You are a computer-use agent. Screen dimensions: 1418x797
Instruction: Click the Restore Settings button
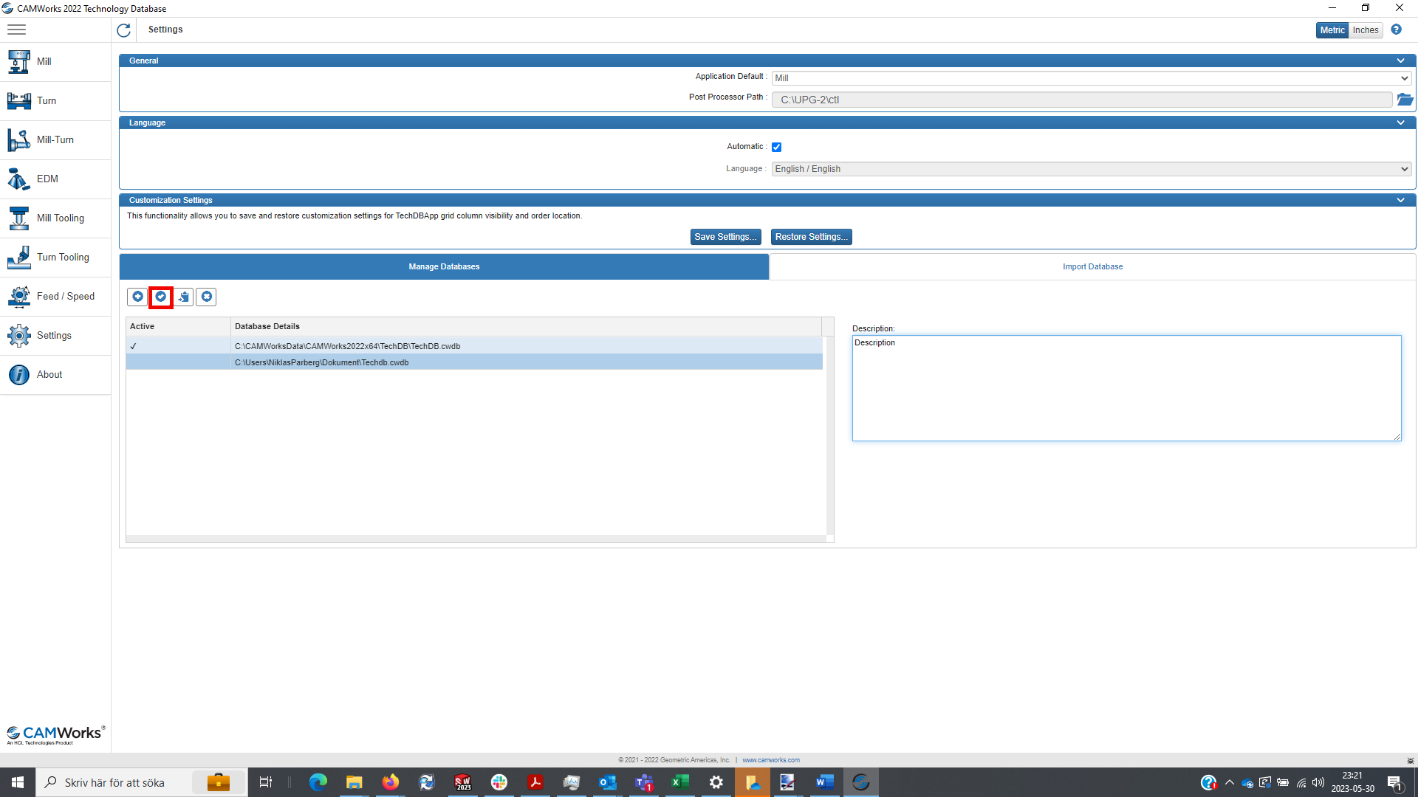point(811,237)
